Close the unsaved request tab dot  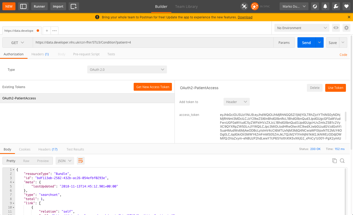click(x=38, y=30)
